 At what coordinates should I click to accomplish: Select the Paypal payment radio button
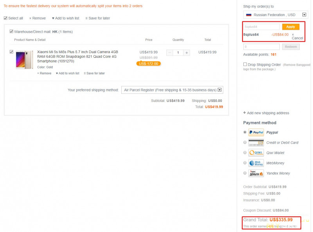(x=245, y=132)
